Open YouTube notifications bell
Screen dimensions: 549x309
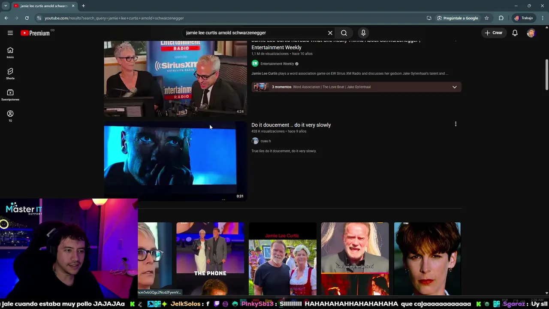515,33
